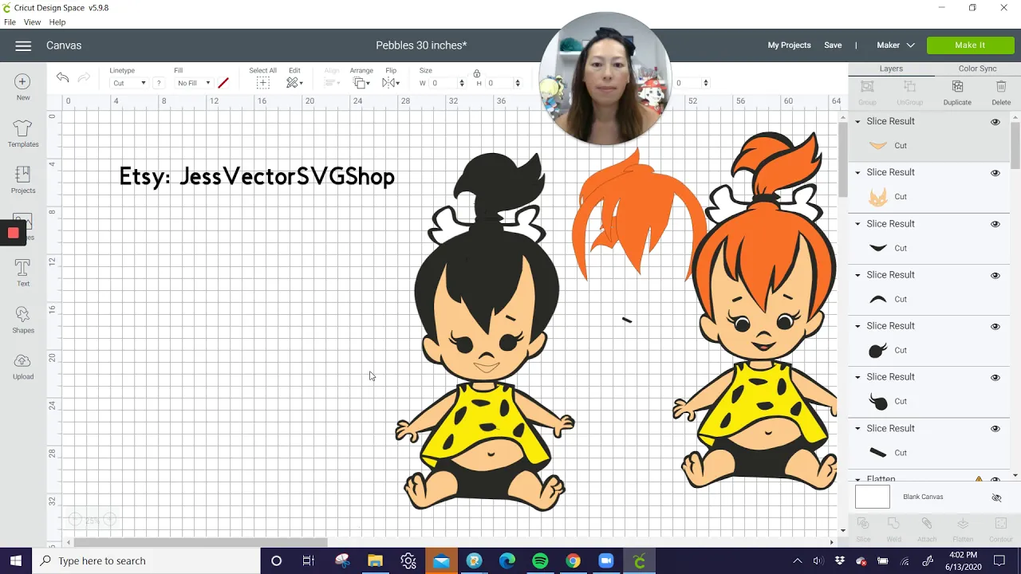Open the File menu
1021x574 pixels.
tap(10, 22)
